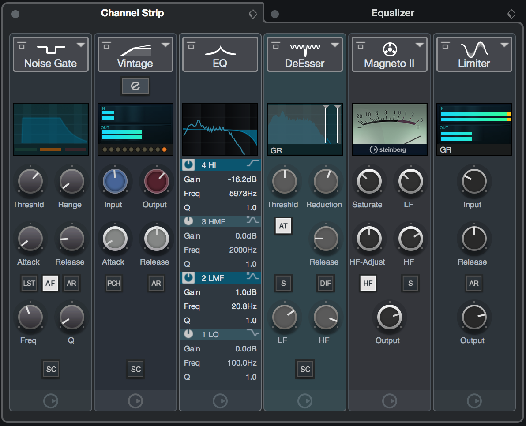Switch to the Equalizer tab
526x426 pixels.
point(392,13)
